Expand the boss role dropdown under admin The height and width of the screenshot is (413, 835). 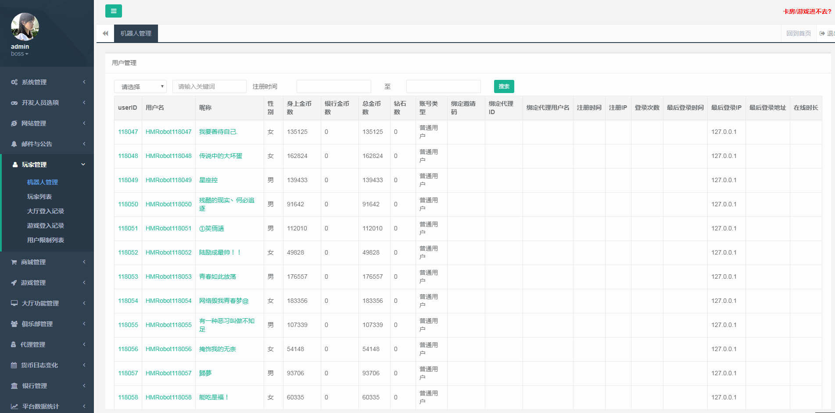click(20, 54)
